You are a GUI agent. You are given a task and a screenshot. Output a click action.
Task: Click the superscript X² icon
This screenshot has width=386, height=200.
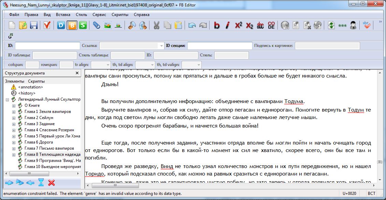pos(239,25)
